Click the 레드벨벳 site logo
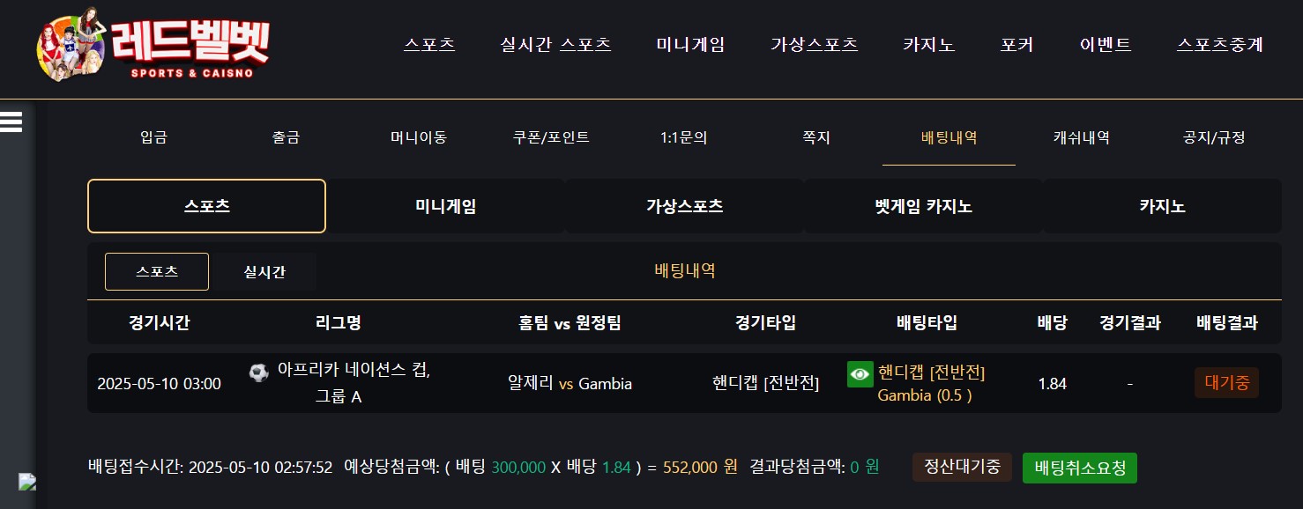Viewport: 1303px width, 509px height. point(153,44)
